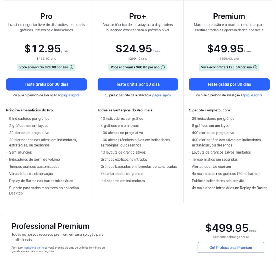Image resolution: width=276 pixels, height=261 pixels.
Task: Start Premium plan 30-day free trial
Action: point(229,84)
